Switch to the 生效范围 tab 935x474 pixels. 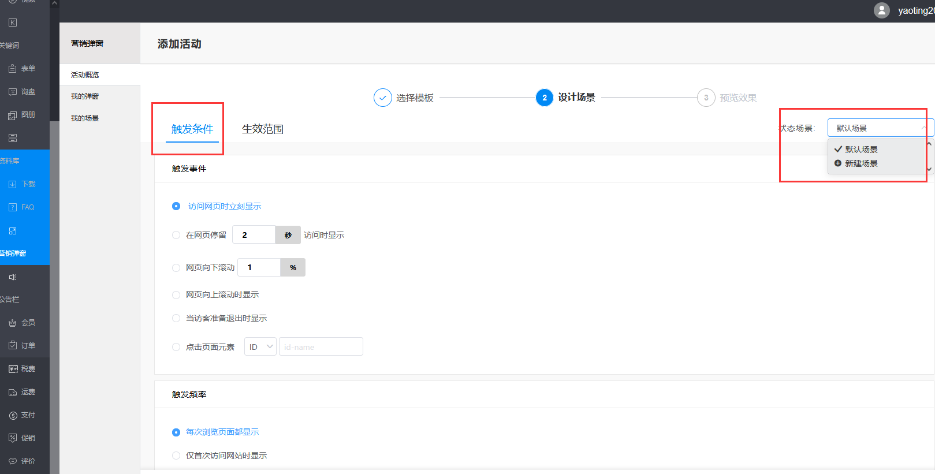[x=262, y=129]
